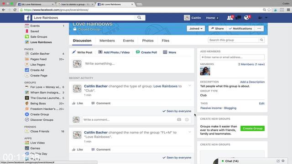292x164 pixels.
Task: Click Add a Description link
Action: [252, 82]
